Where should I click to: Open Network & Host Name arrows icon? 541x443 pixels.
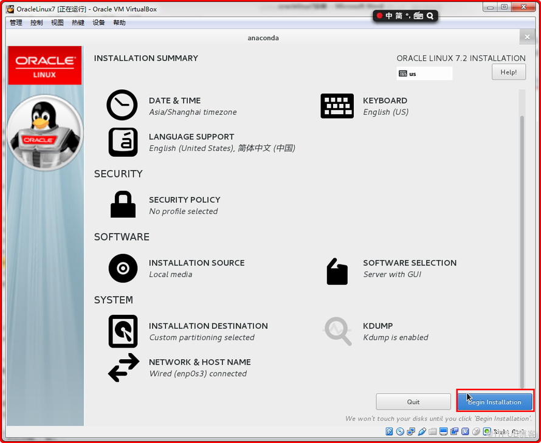[x=123, y=368]
